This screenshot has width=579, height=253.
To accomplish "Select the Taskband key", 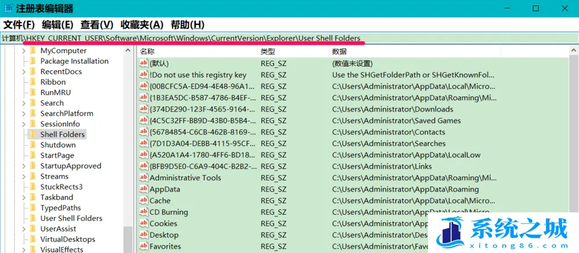I will pyautogui.click(x=56, y=197).
